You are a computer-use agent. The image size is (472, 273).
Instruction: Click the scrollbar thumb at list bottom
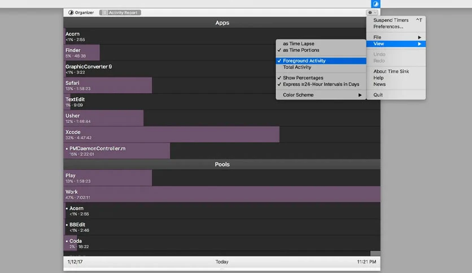(375, 253)
